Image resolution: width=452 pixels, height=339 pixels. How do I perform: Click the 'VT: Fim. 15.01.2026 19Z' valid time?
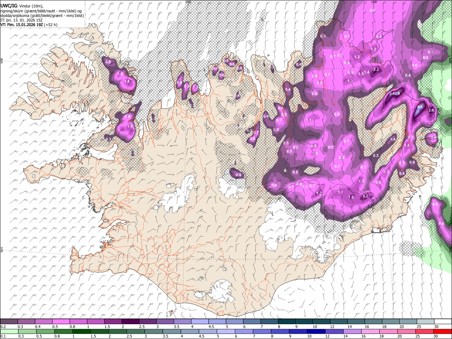pyautogui.click(x=22, y=25)
